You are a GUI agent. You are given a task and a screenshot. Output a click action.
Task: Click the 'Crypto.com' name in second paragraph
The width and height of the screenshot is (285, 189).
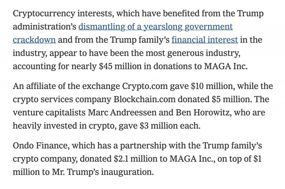(x=145, y=86)
